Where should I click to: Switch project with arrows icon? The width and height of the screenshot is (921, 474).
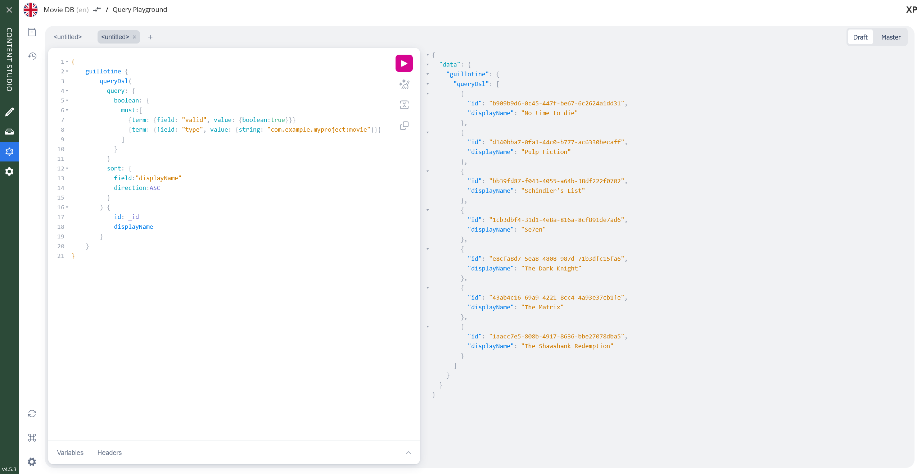[97, 10]
